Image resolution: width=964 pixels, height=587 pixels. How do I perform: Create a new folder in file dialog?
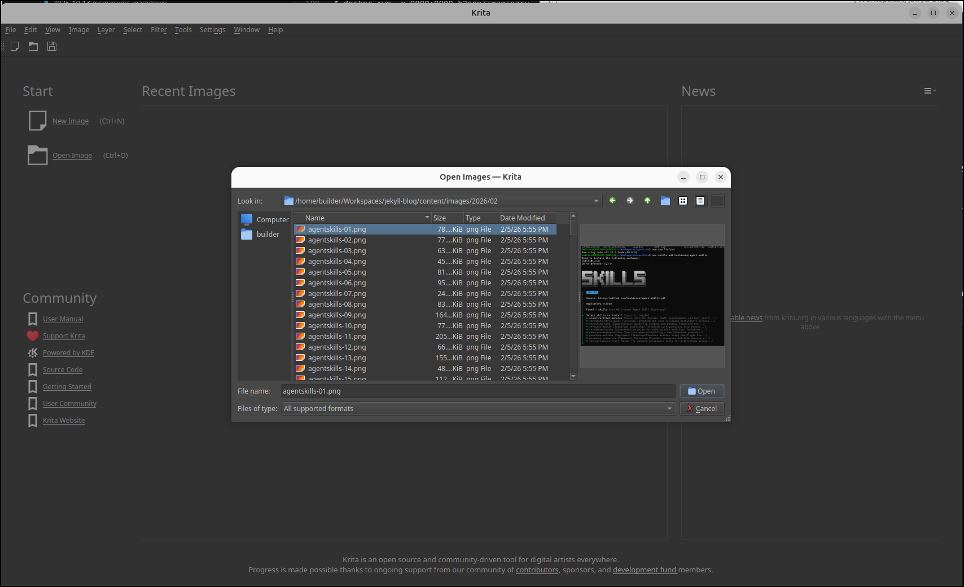point(665,201)
